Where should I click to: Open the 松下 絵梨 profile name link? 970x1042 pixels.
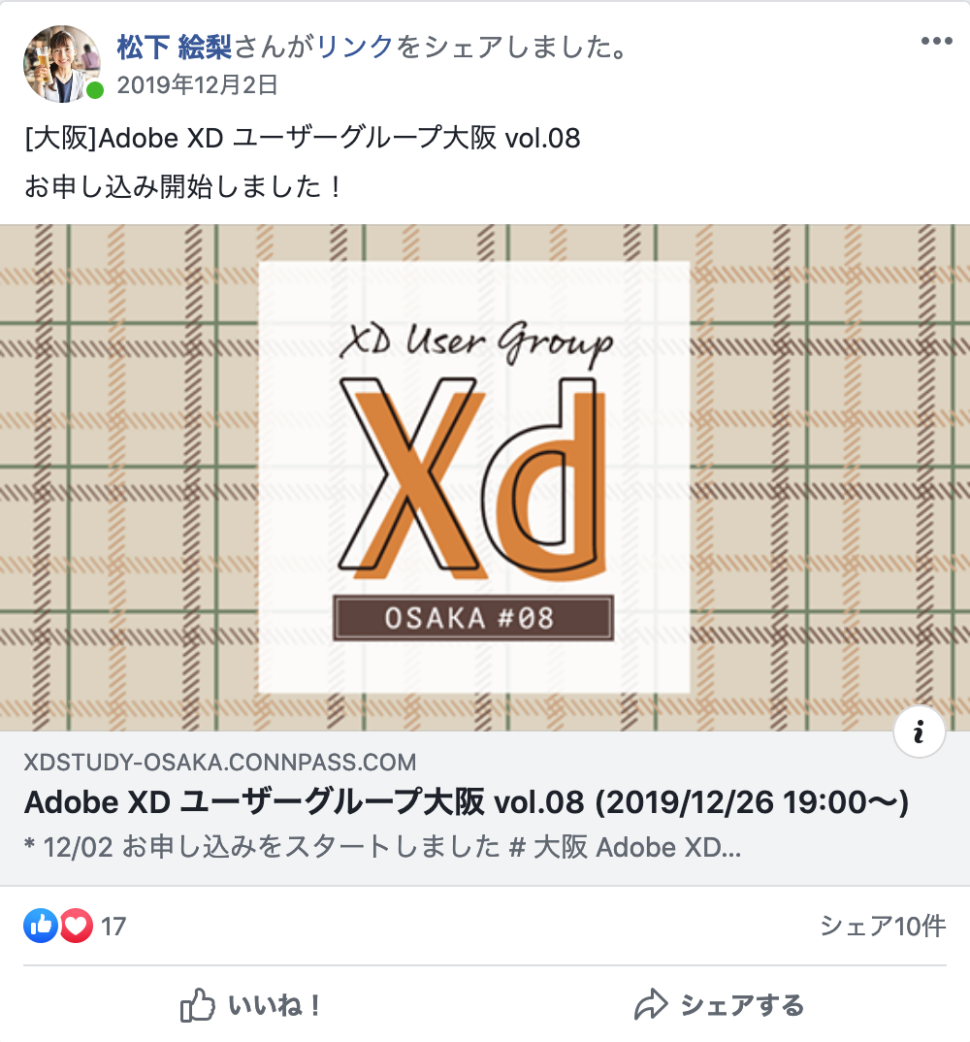(174, 47)
